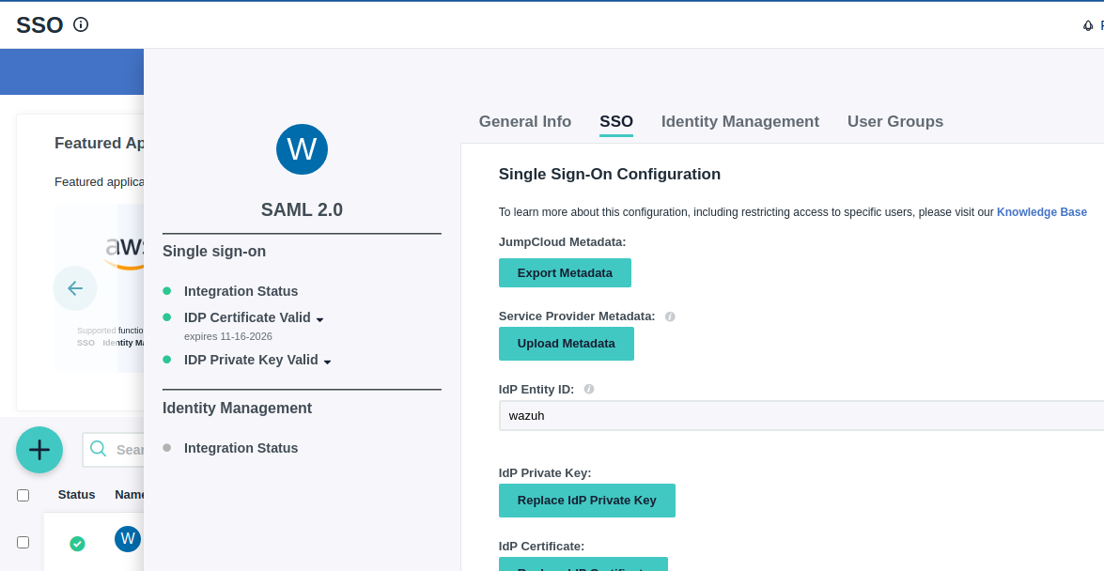Expand the IDP Certificate Valid dropdown arrow
This screenshot has height=571, width=1104.
(319, 319)
